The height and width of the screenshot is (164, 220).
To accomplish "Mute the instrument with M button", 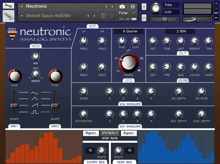I will coord(144,18).
